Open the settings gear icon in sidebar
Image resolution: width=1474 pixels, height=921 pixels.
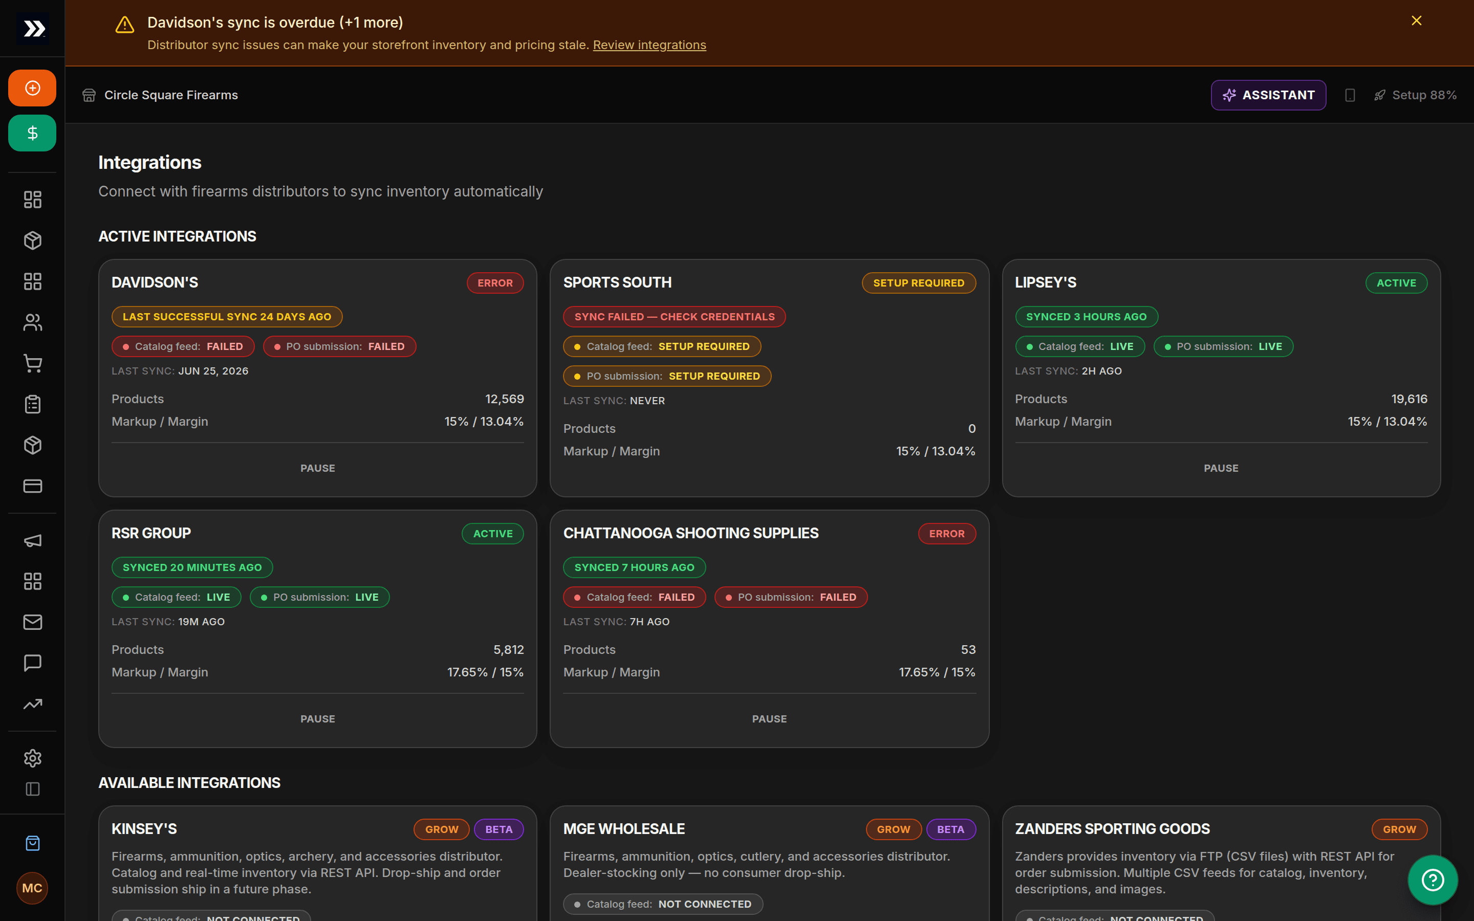(x=32, y=758)
